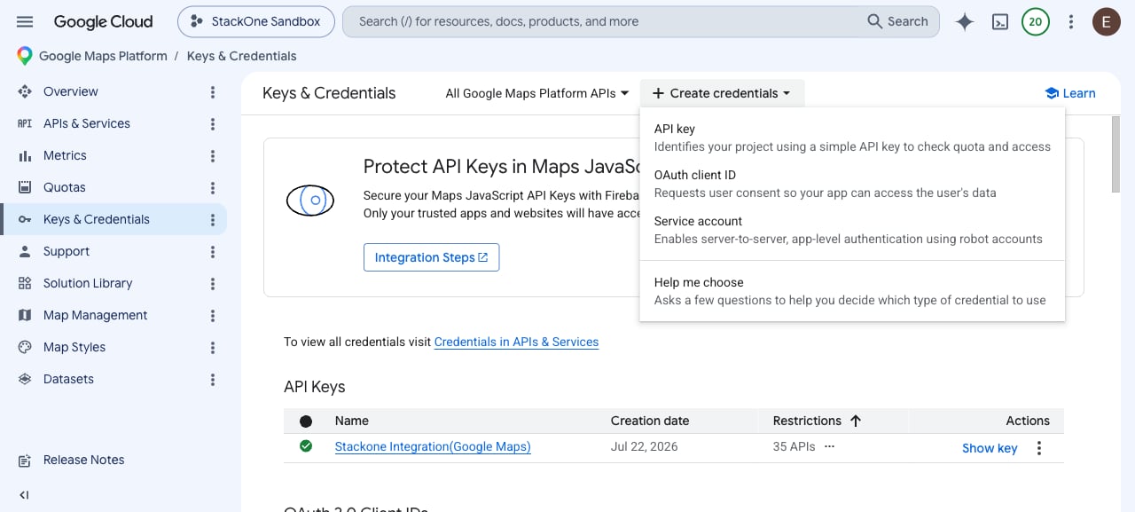The width and height of the screenshot is (1135, 512).
Task: Click the APIs & Services sidebar icon
Action: 25,123
